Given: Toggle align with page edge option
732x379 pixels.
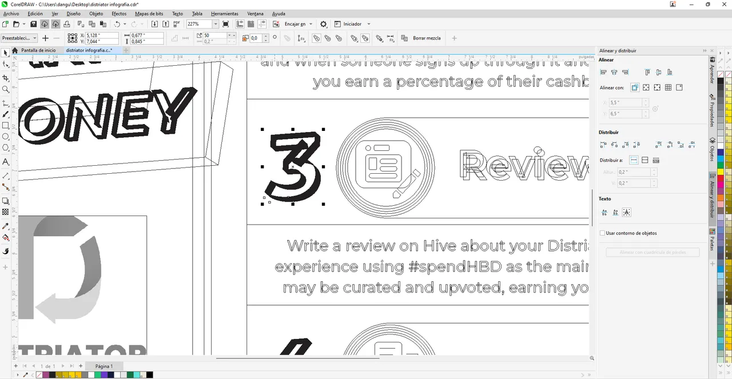Looking at the screenshot, I should click(646, 87).
